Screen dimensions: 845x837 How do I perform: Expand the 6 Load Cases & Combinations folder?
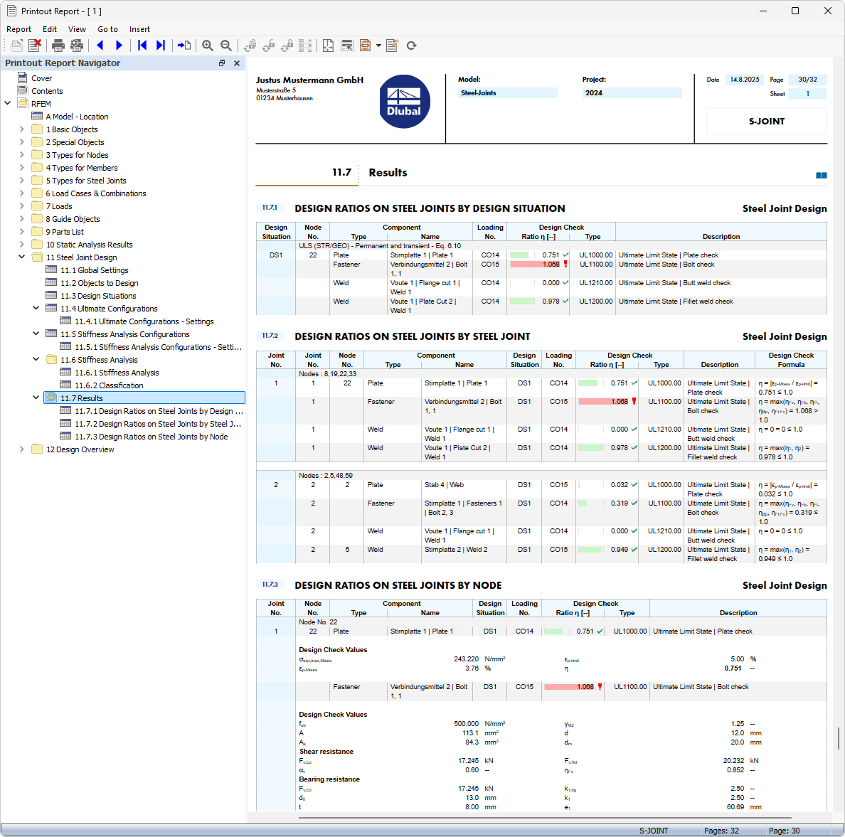pos(21,193)
